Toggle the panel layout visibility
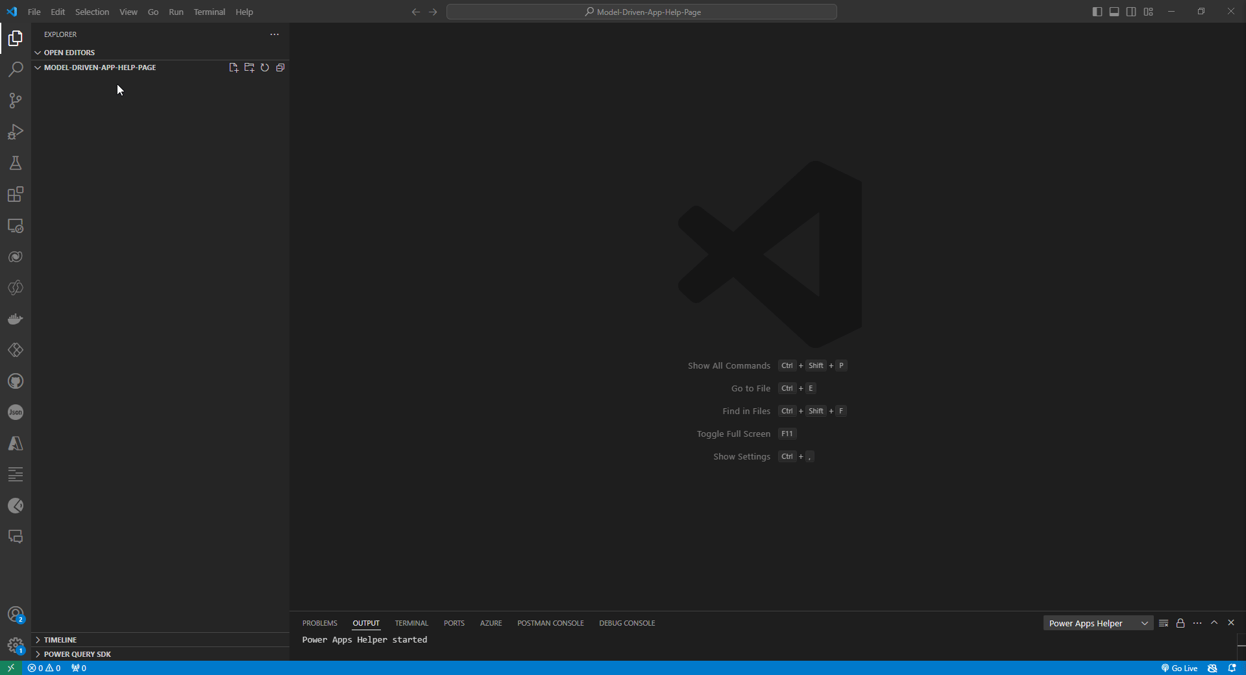 tap(1114, 11)
